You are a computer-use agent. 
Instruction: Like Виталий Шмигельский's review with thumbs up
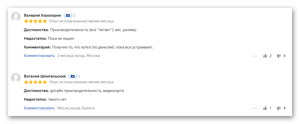(x=265, y=108)
